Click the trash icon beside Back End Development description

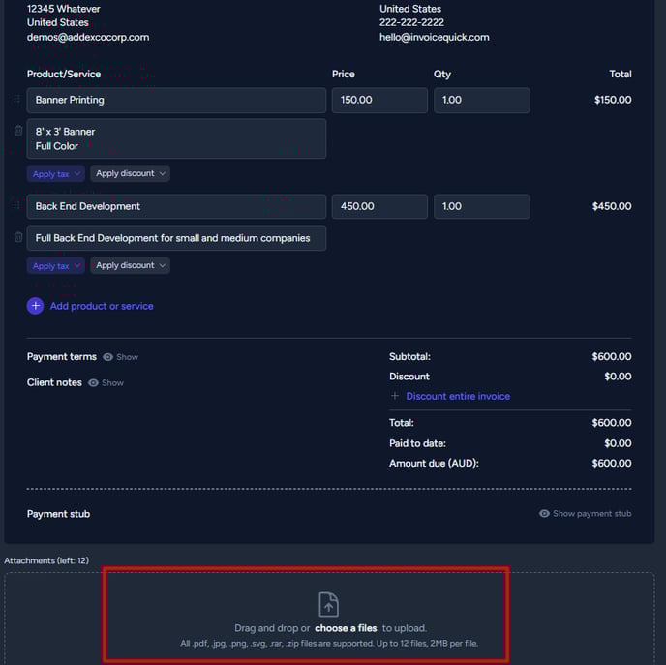[18, 237]
